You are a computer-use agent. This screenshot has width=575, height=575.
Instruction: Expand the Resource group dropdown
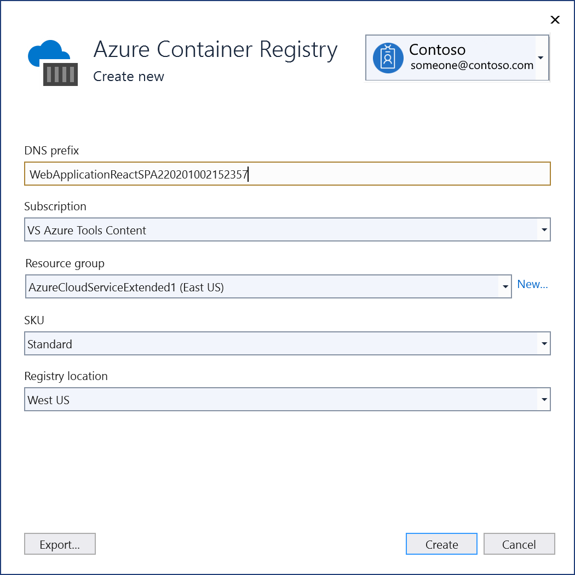coord(504,286)
